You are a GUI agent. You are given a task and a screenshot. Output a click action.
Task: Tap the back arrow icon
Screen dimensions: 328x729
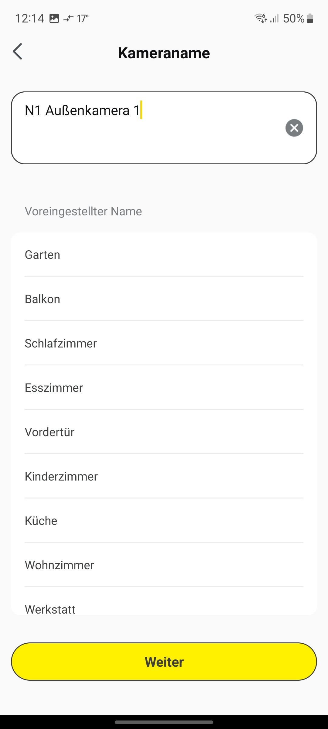point(18,52)
